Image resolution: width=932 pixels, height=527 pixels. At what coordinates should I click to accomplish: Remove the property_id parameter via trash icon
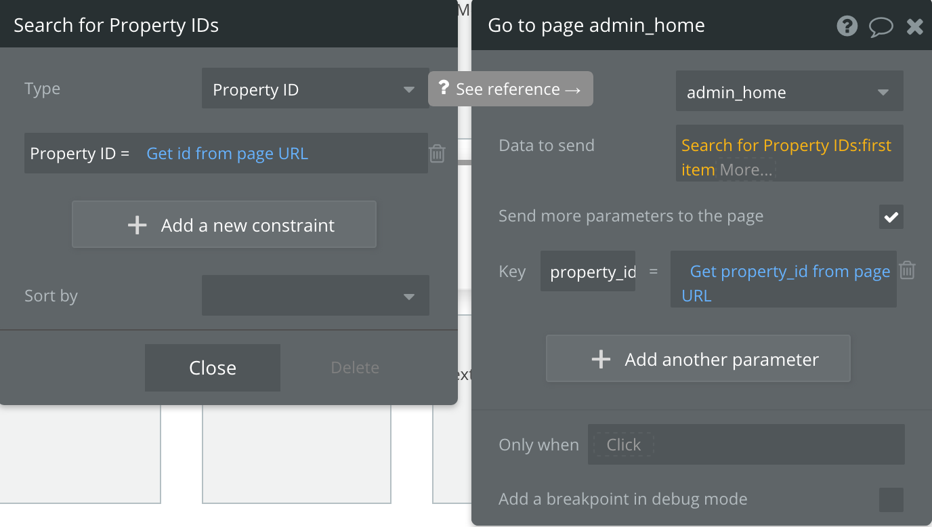click(907, 271)
